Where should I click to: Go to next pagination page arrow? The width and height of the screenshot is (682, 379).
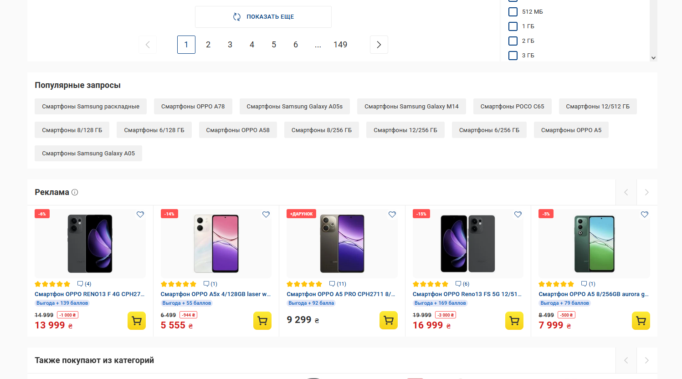tap(379, 45)
